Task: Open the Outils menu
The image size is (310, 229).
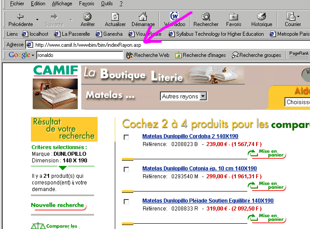Action: (107, 4)
